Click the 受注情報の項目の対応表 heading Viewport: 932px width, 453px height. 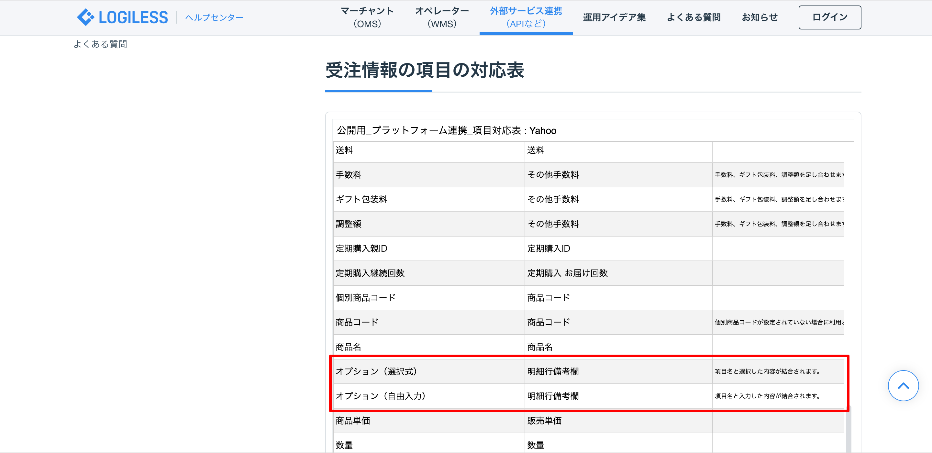tap(424, 70)
